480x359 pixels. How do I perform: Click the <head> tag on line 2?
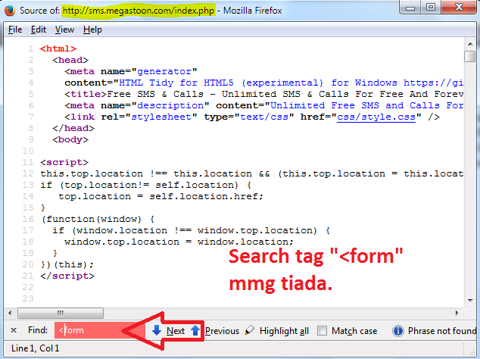pos(70,60)
